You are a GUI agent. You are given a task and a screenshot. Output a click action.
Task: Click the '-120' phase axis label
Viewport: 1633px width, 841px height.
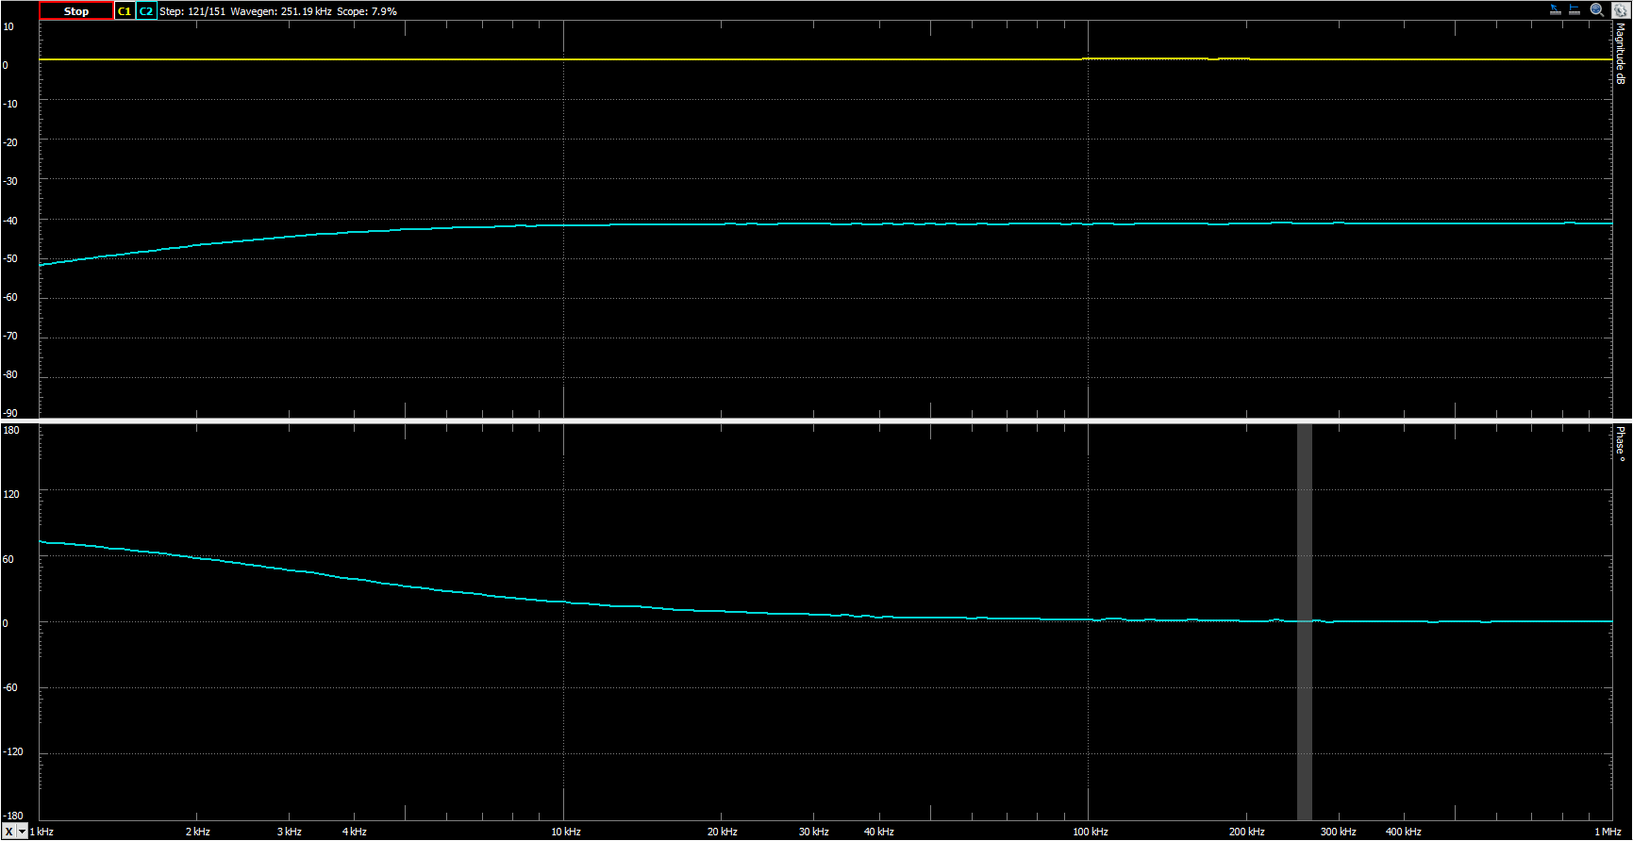tap(12, 751)
